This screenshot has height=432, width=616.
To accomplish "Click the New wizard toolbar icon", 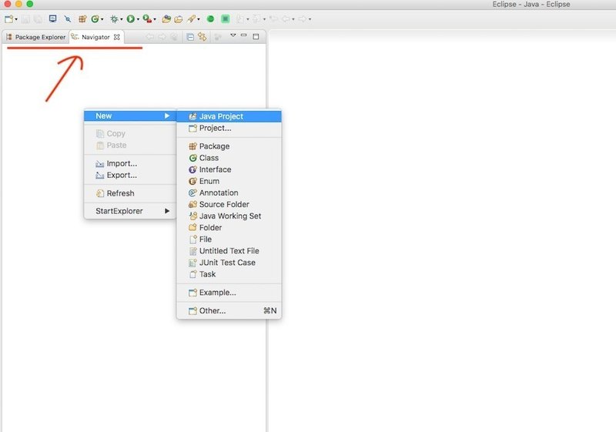I will 8,18.
